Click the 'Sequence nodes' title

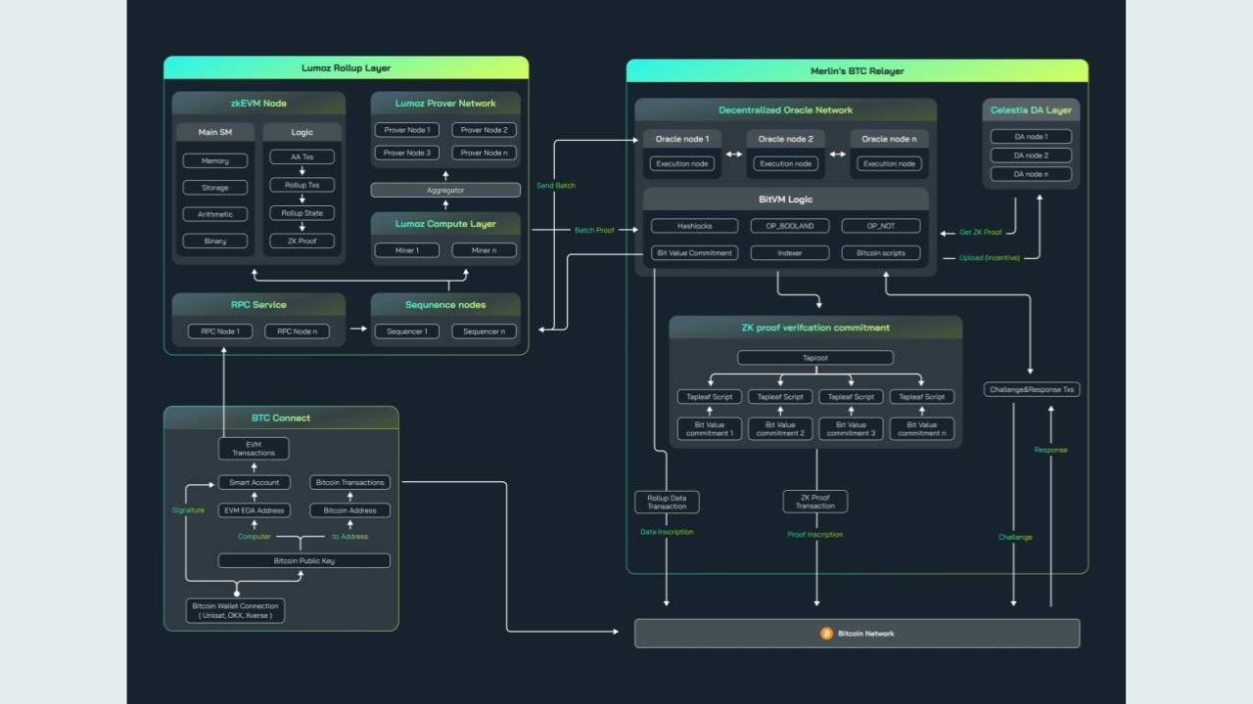tap(445, 304)
